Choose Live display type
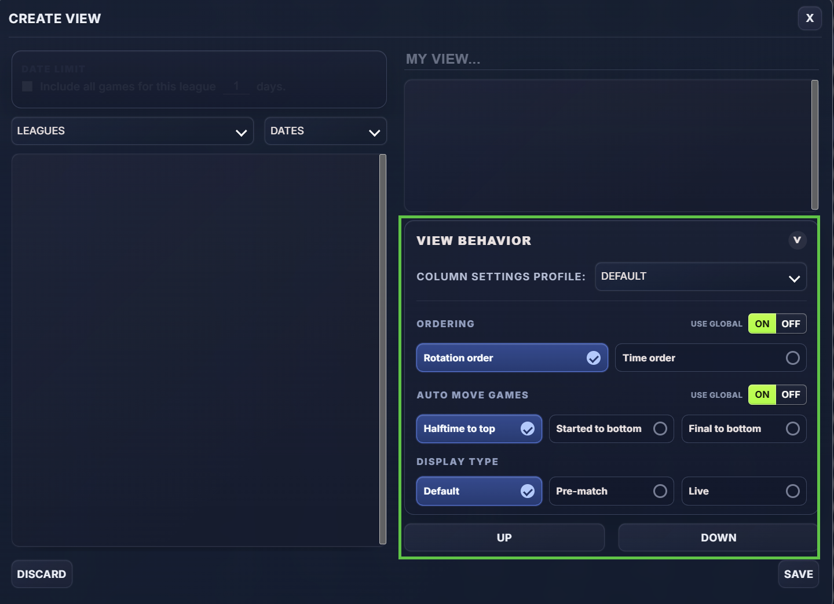 (744, 491)
